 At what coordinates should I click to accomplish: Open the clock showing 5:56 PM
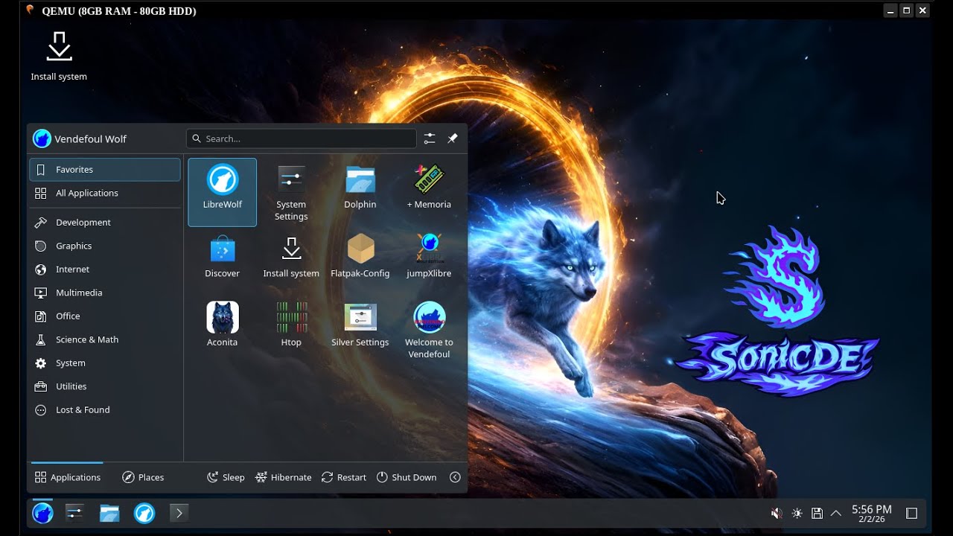pyautogui.click(x=872, y=514)
